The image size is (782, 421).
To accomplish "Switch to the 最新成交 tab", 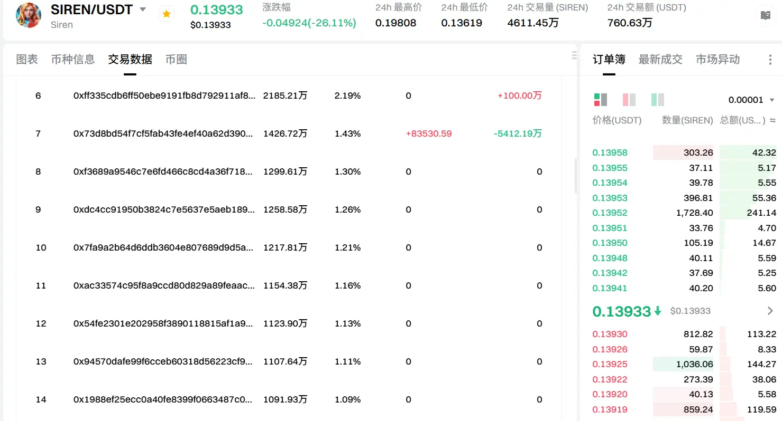I will click(660, 60).
